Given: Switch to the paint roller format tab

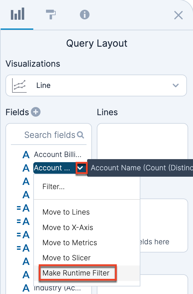Looking at the screenshot, I should (51, 15).
